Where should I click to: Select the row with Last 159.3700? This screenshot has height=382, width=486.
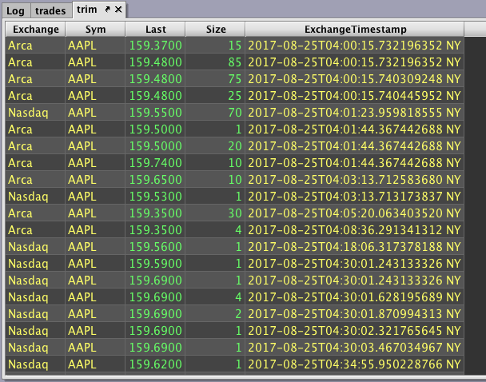point(154,46)
